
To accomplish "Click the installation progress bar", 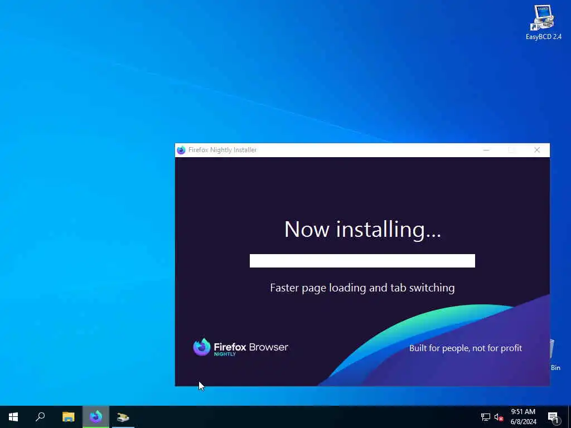I will (362, 261).
